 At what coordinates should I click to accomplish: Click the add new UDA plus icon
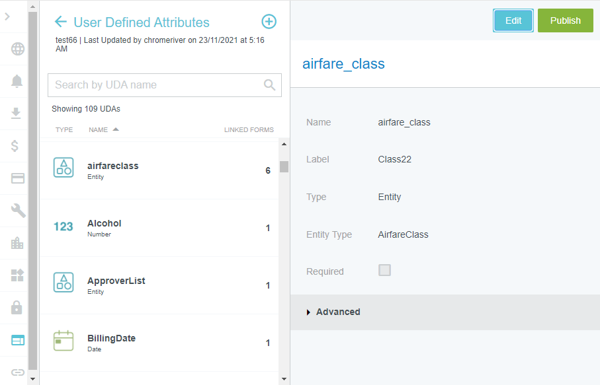click(269, 22)
